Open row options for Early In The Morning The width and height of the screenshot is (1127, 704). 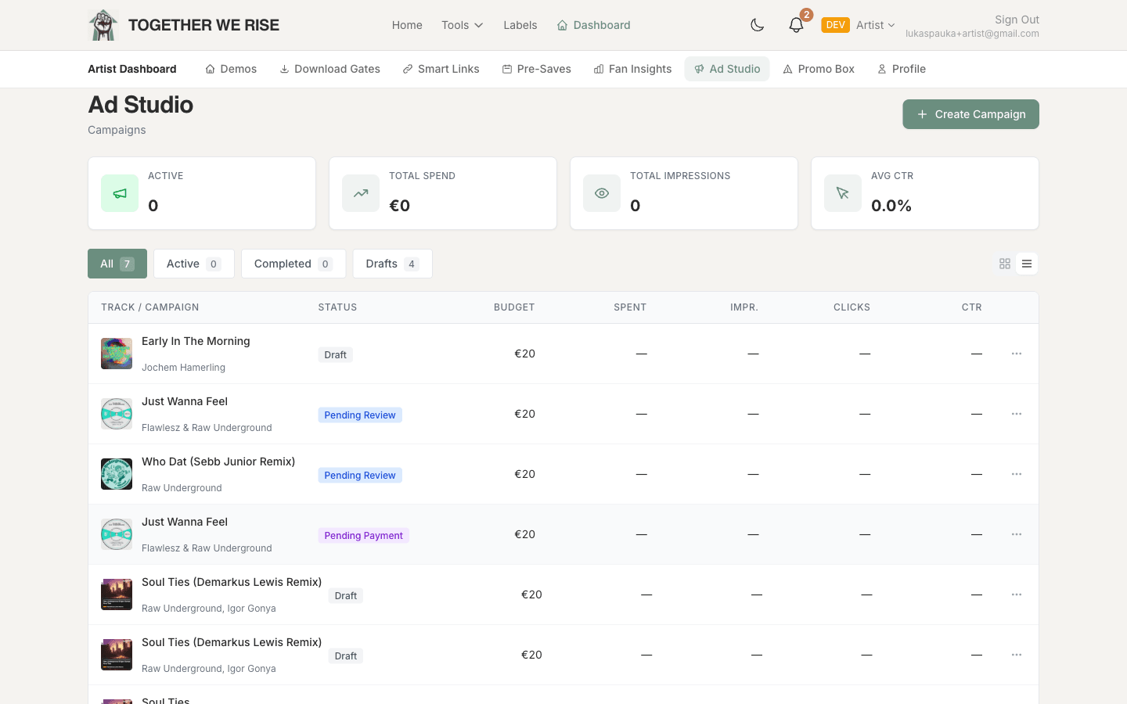click(1016, 354)
